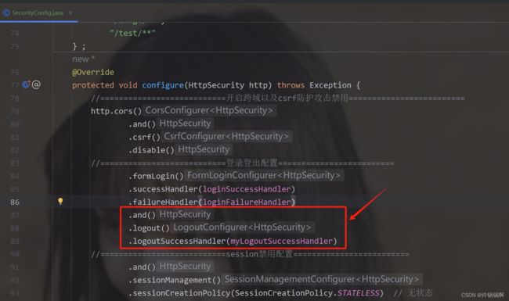
Task: Click line number 86 in the gutter
Action: 15,202
